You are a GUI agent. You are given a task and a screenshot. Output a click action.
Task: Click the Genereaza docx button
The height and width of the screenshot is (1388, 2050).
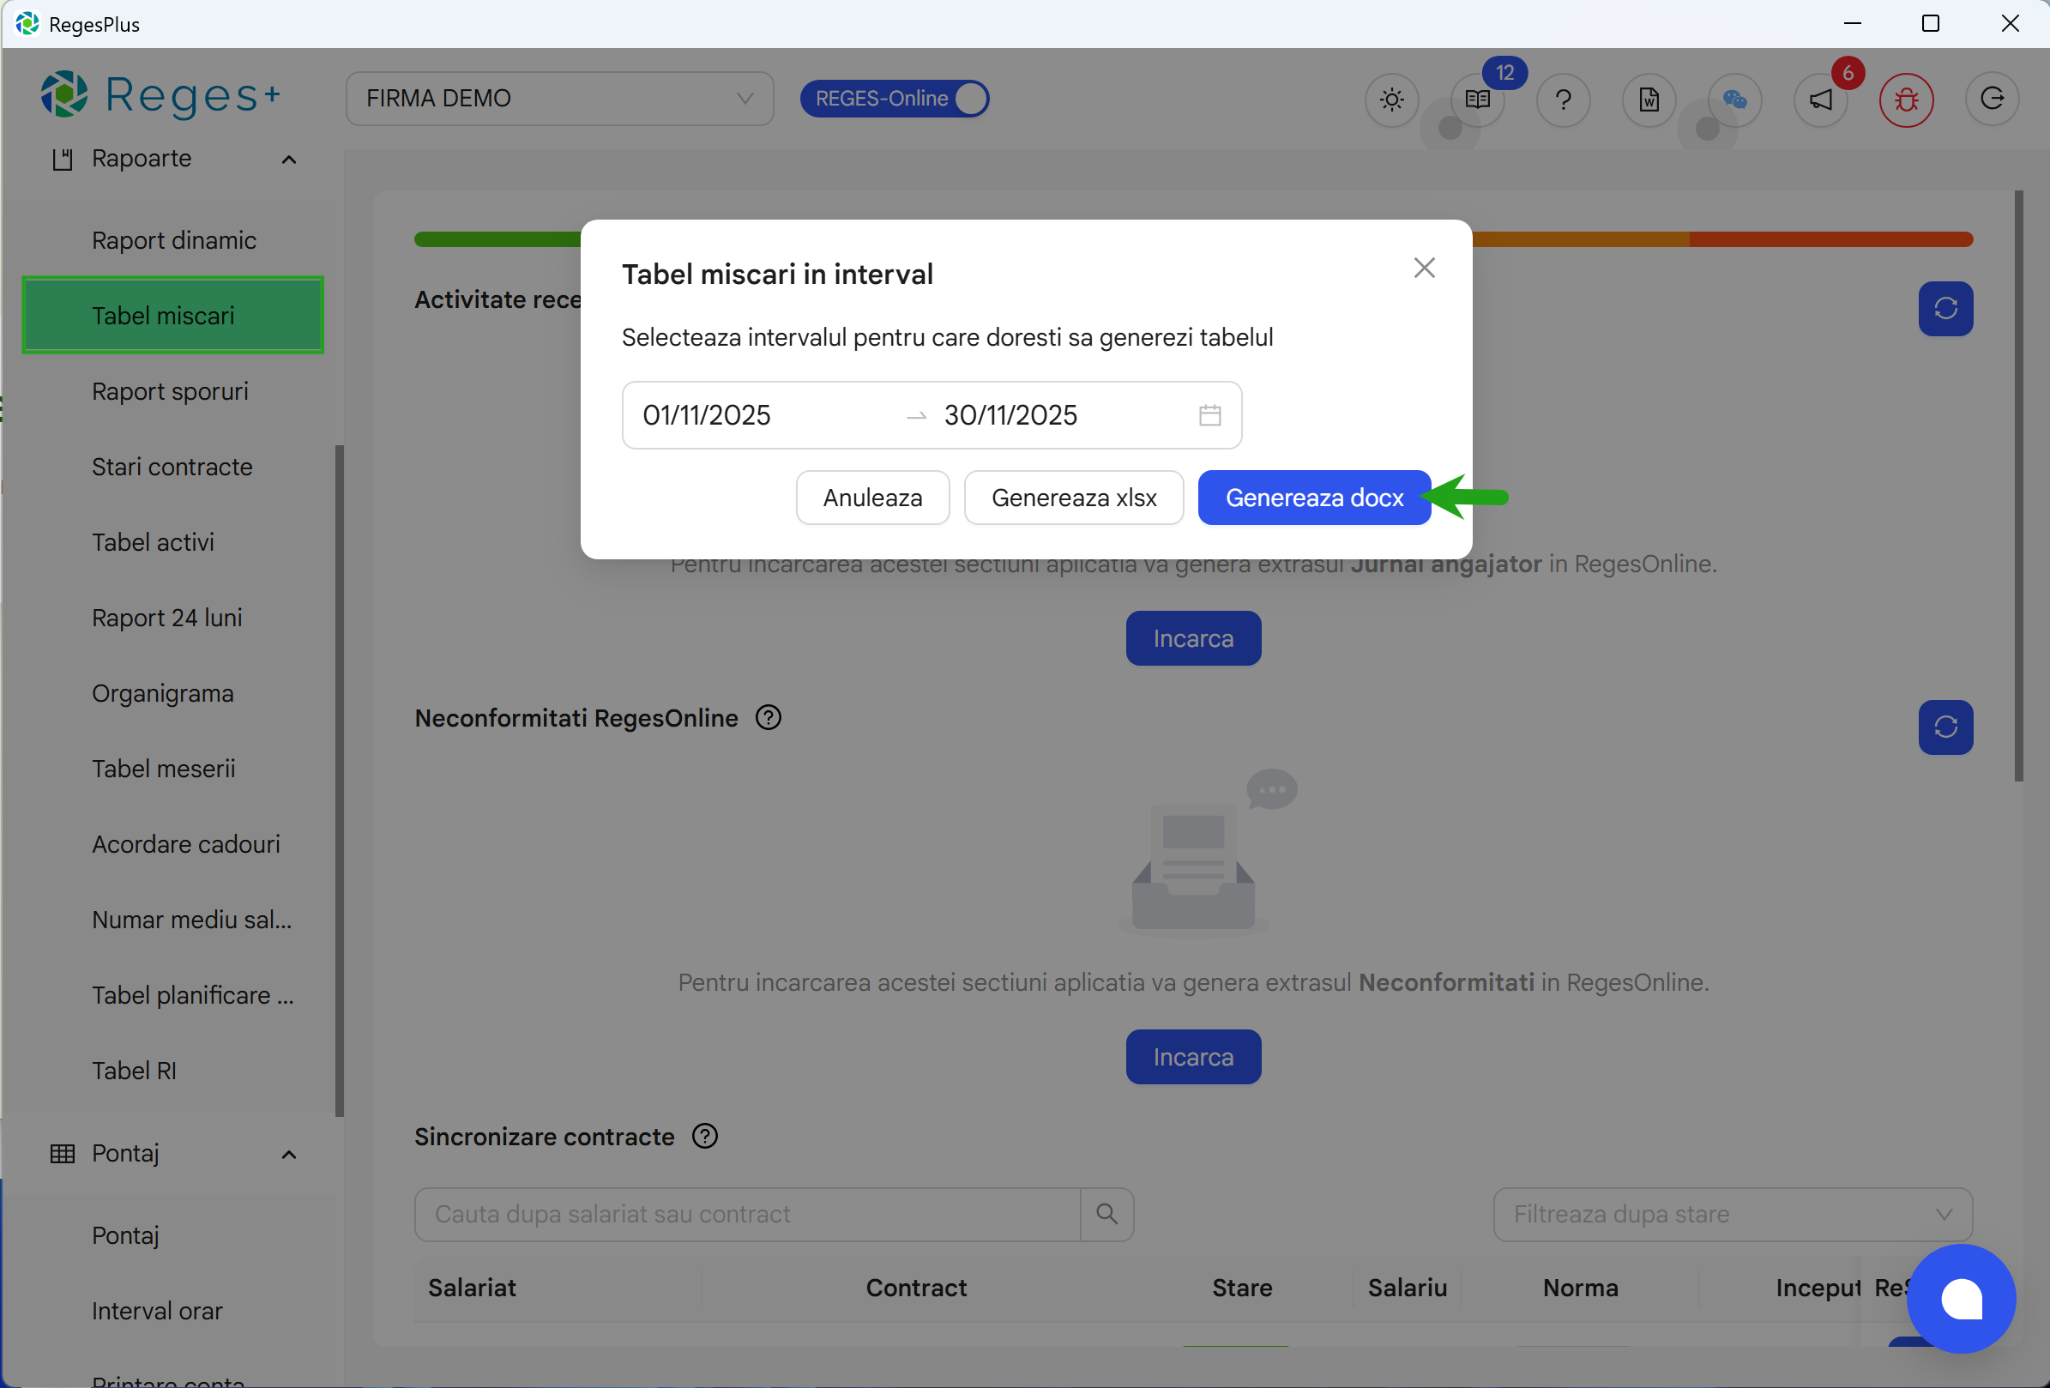(x=1313, y=497)
